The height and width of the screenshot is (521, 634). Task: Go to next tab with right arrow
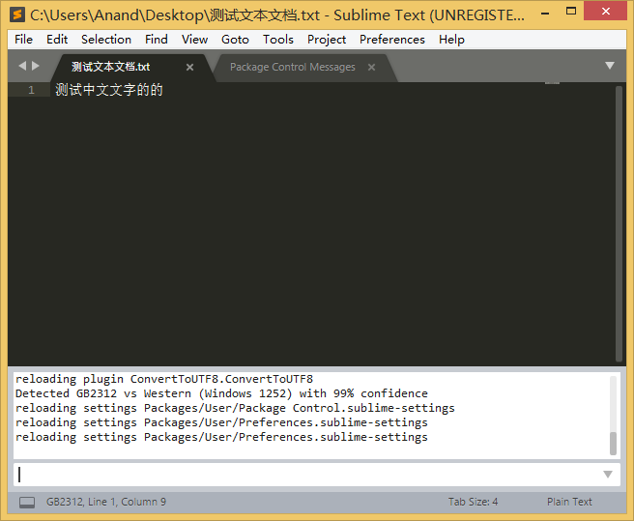pyautogui.click(x=36, y=66)
